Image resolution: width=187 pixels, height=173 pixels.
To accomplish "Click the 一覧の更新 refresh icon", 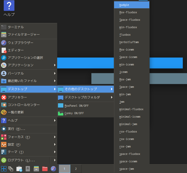I will [4, 112].
